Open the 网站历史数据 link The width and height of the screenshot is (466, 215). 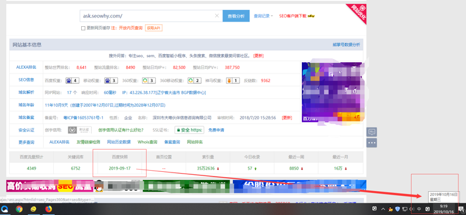pyautogui.click(x=119, y=142)
